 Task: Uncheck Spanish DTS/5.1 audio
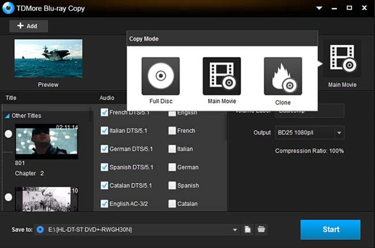pos(104,167)
